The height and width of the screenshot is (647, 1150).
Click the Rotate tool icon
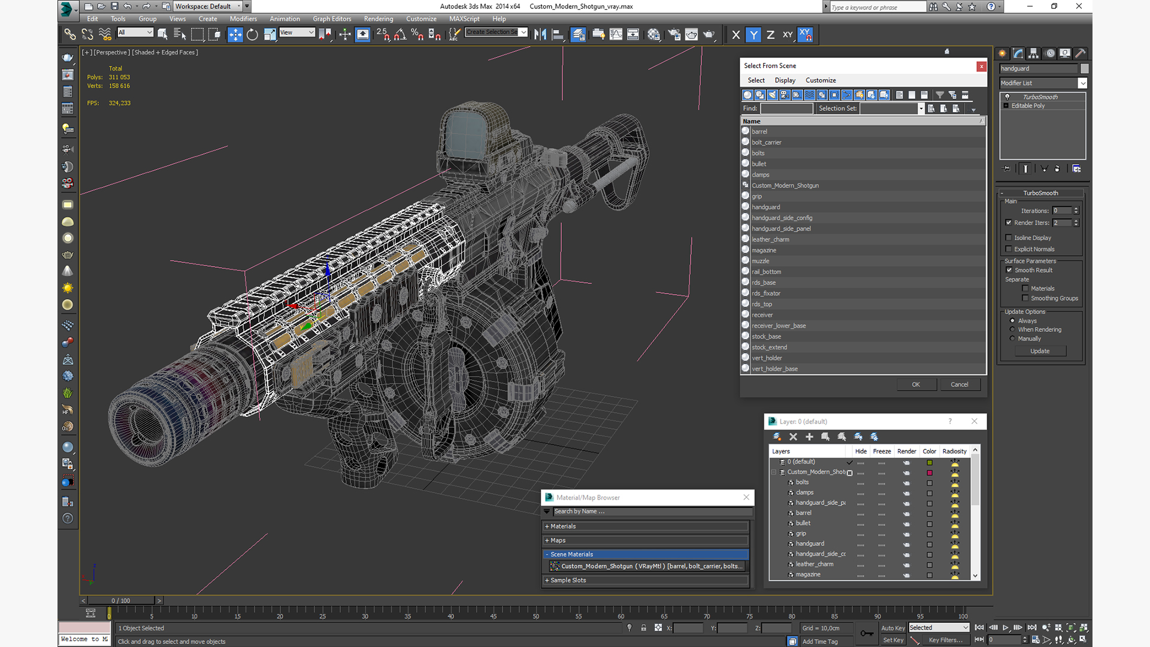[x=252, y=35]
